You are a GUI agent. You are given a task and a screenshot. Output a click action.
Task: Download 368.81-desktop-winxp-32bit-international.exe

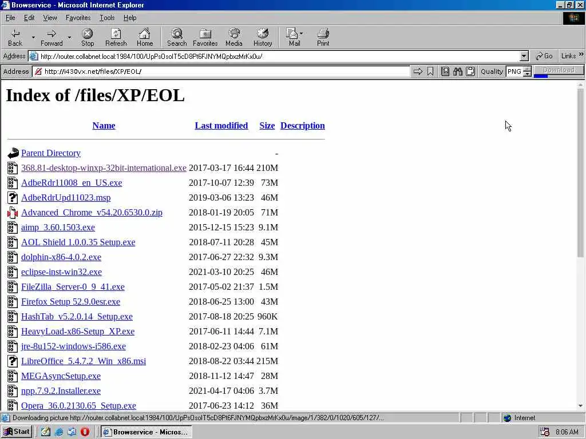[x=104, y=168]
